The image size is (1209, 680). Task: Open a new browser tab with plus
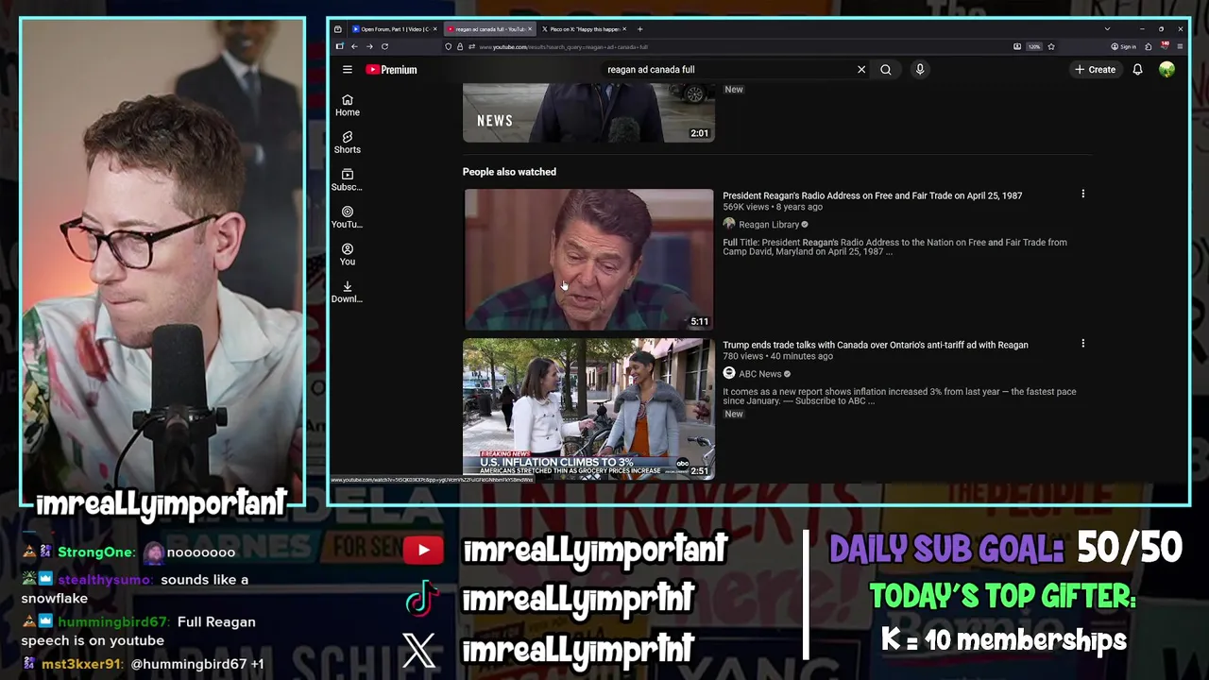coord(639,29)
